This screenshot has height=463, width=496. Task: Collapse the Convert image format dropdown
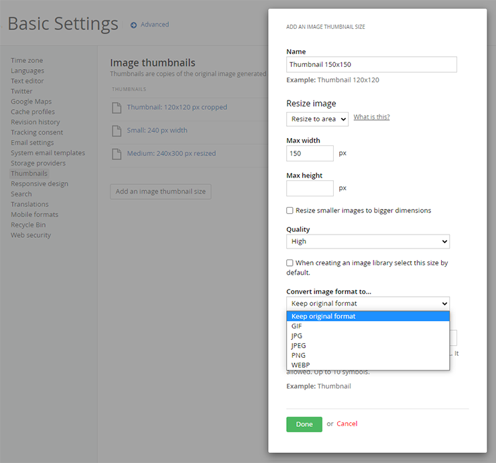pos(367,304)
